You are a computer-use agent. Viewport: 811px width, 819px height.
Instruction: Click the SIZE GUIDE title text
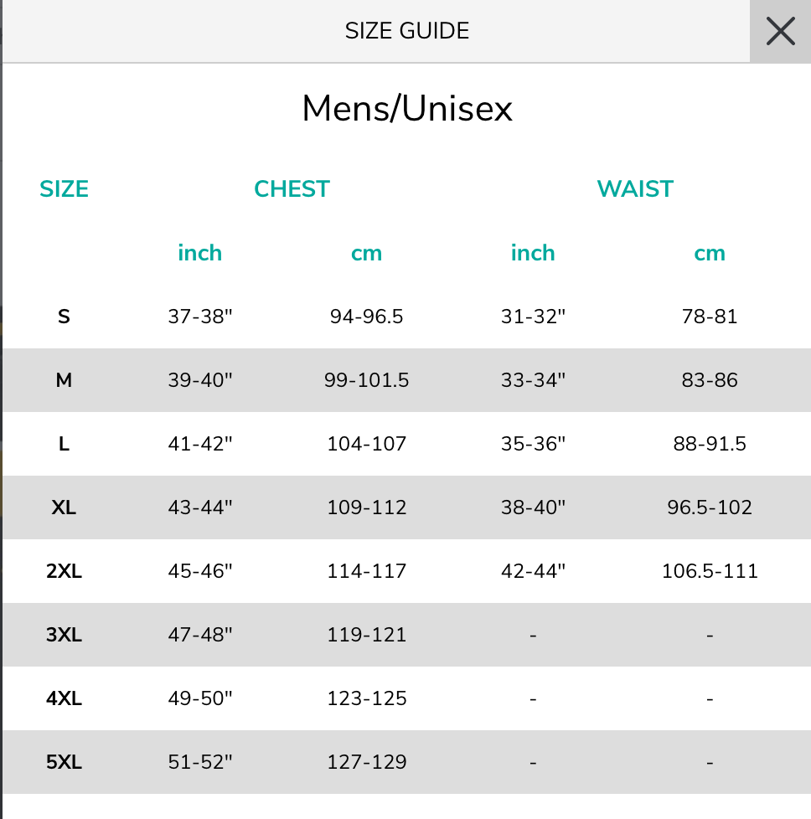[x=406, y=31]
